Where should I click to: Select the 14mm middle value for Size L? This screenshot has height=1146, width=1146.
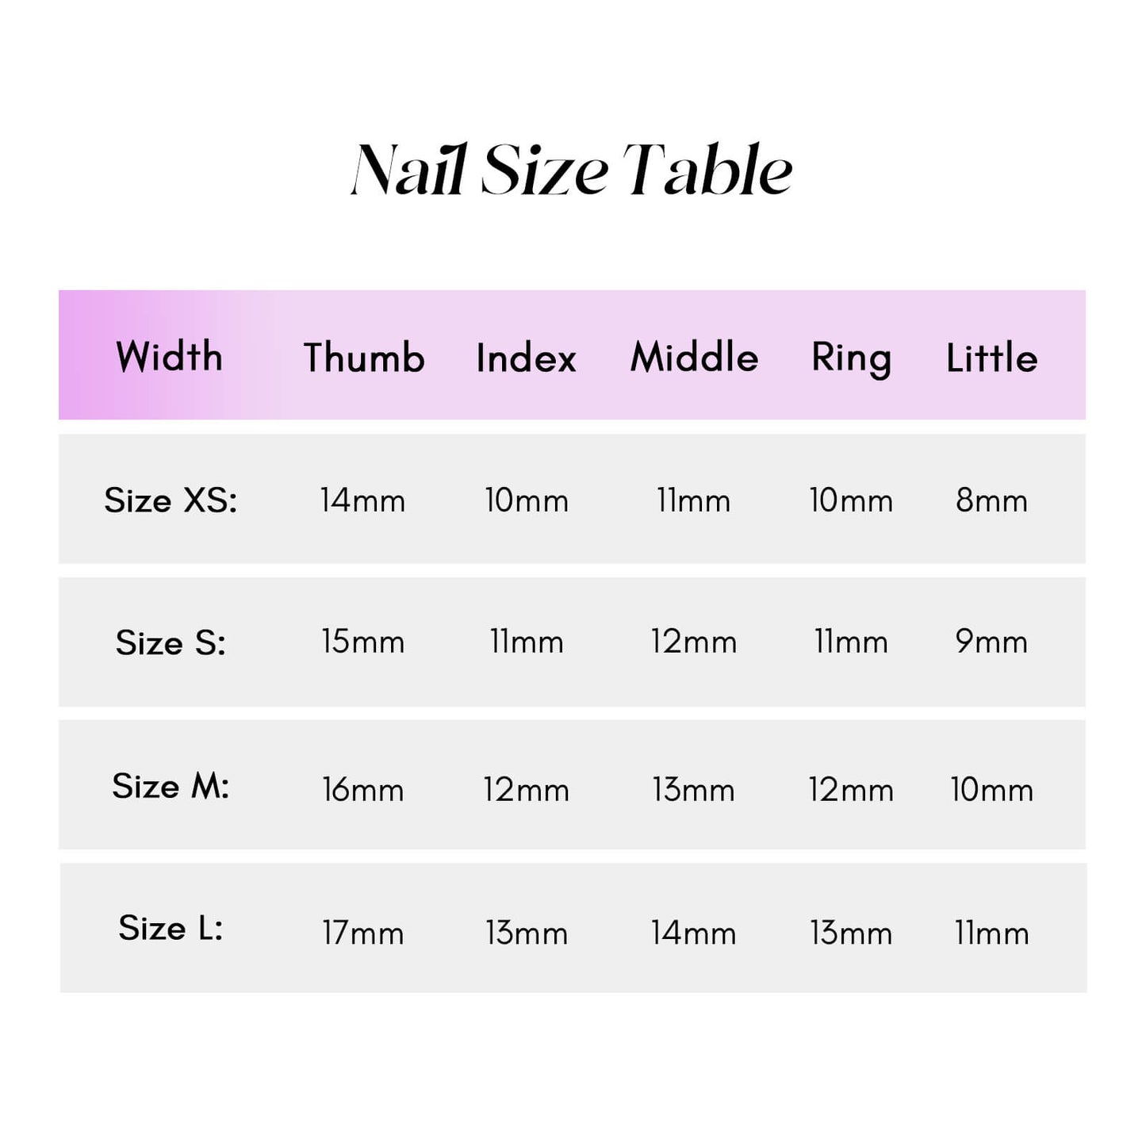(693, 933)
